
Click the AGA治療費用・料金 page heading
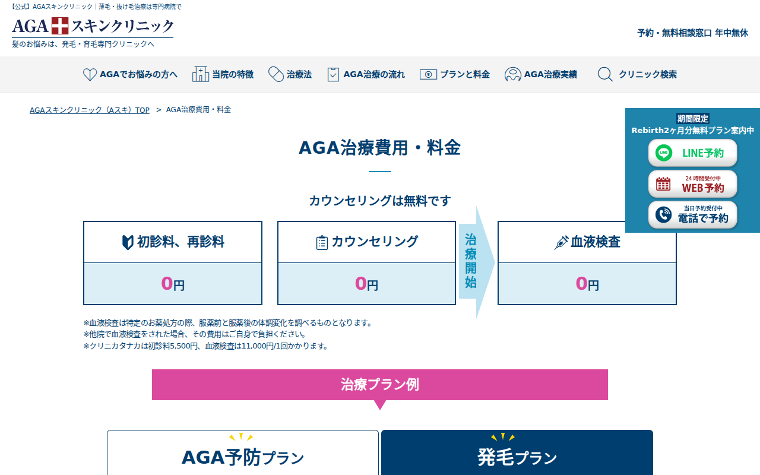click(x=380, y=148)
